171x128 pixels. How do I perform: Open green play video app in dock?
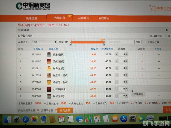tap(141, 119)
